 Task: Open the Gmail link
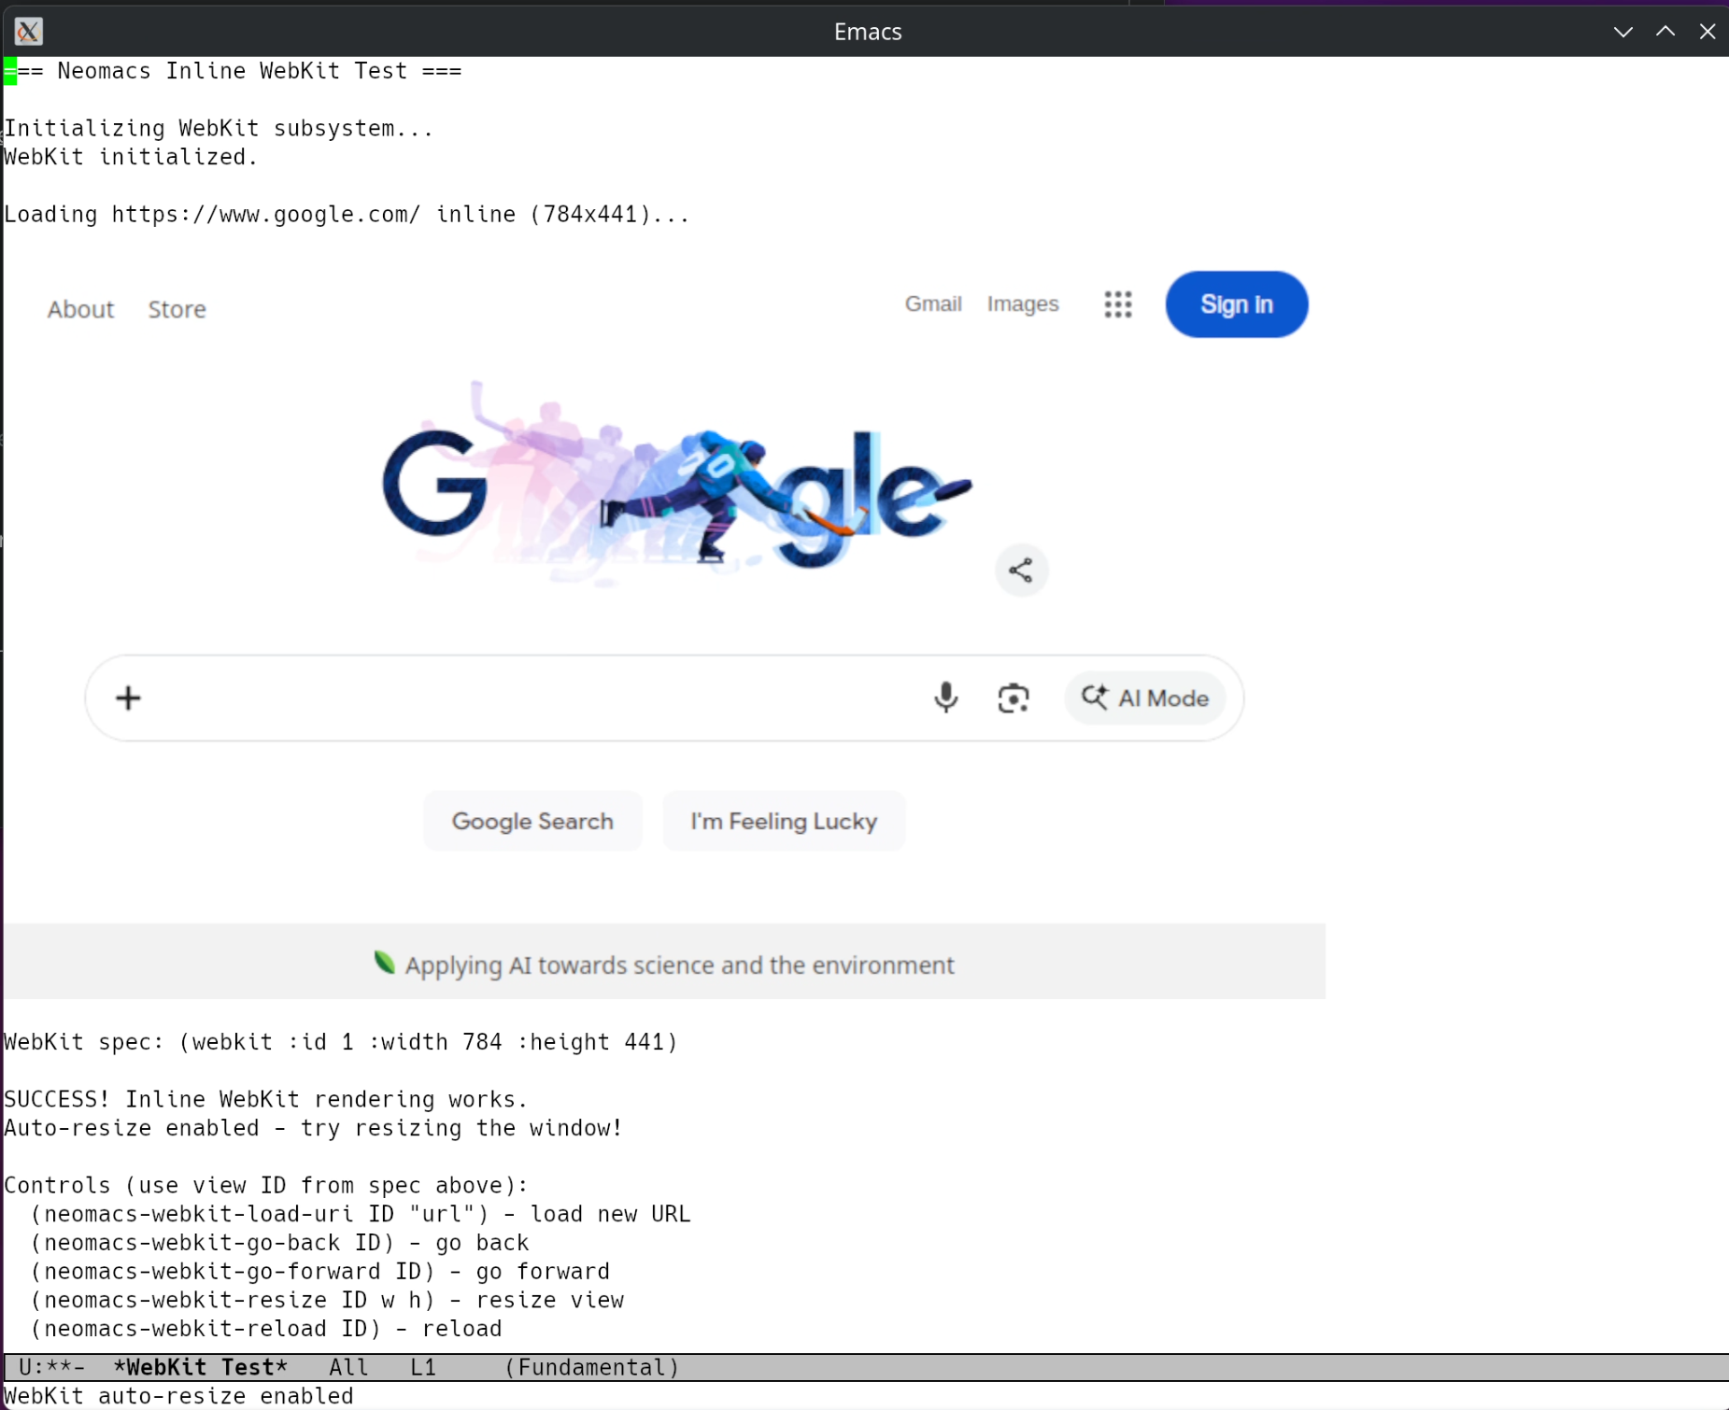tap(933, 304)
